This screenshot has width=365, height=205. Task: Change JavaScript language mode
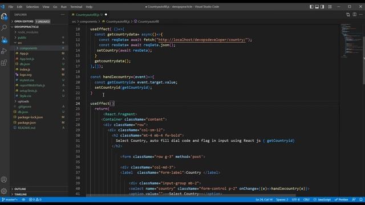tap(322, 200)
